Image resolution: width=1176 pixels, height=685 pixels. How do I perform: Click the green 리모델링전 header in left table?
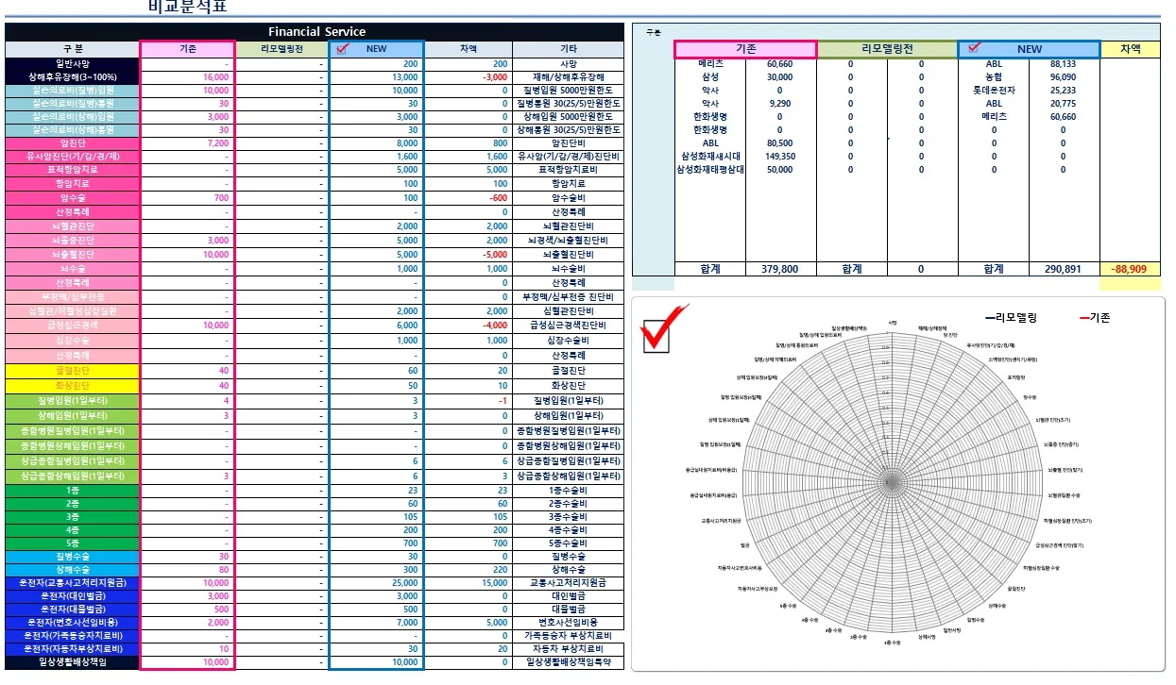coord(281,49)
